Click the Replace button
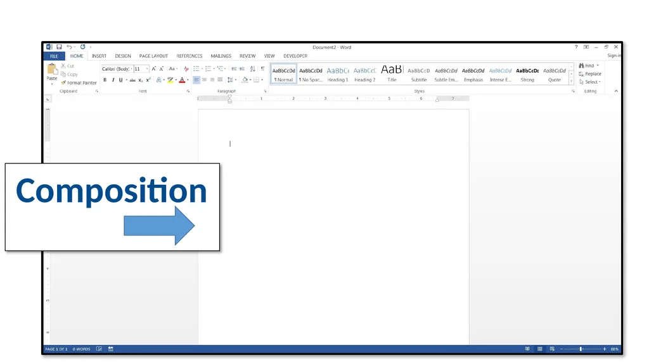649x364 pixels. tap(590, 74)
